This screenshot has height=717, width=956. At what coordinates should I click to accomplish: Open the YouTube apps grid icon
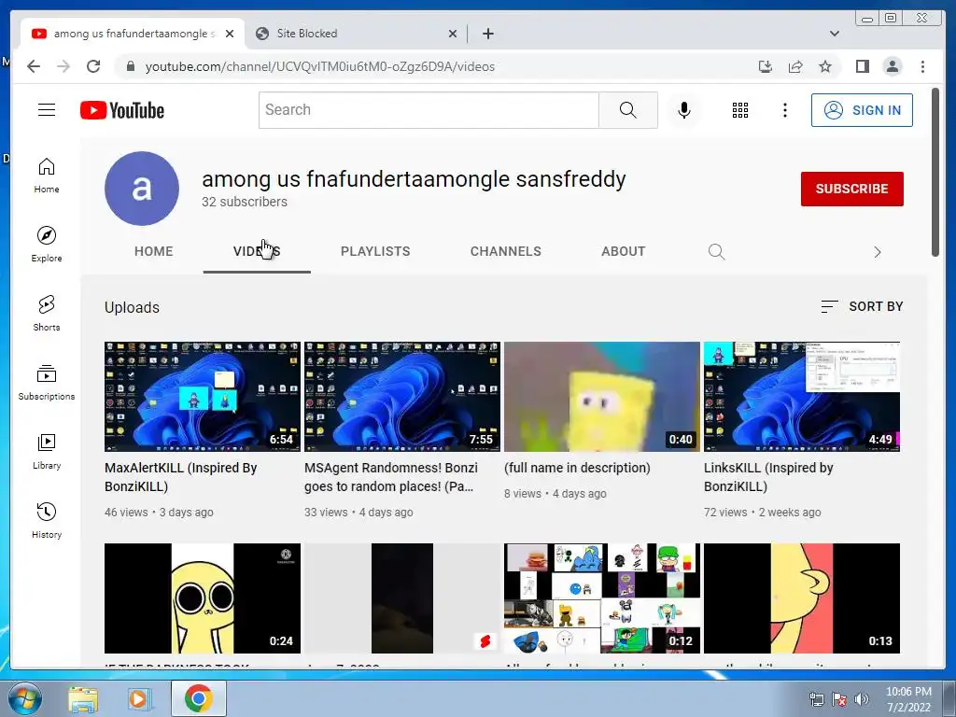740,110
